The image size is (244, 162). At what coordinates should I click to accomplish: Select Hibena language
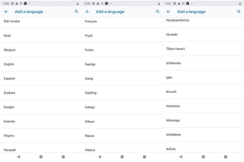(122, 148)
